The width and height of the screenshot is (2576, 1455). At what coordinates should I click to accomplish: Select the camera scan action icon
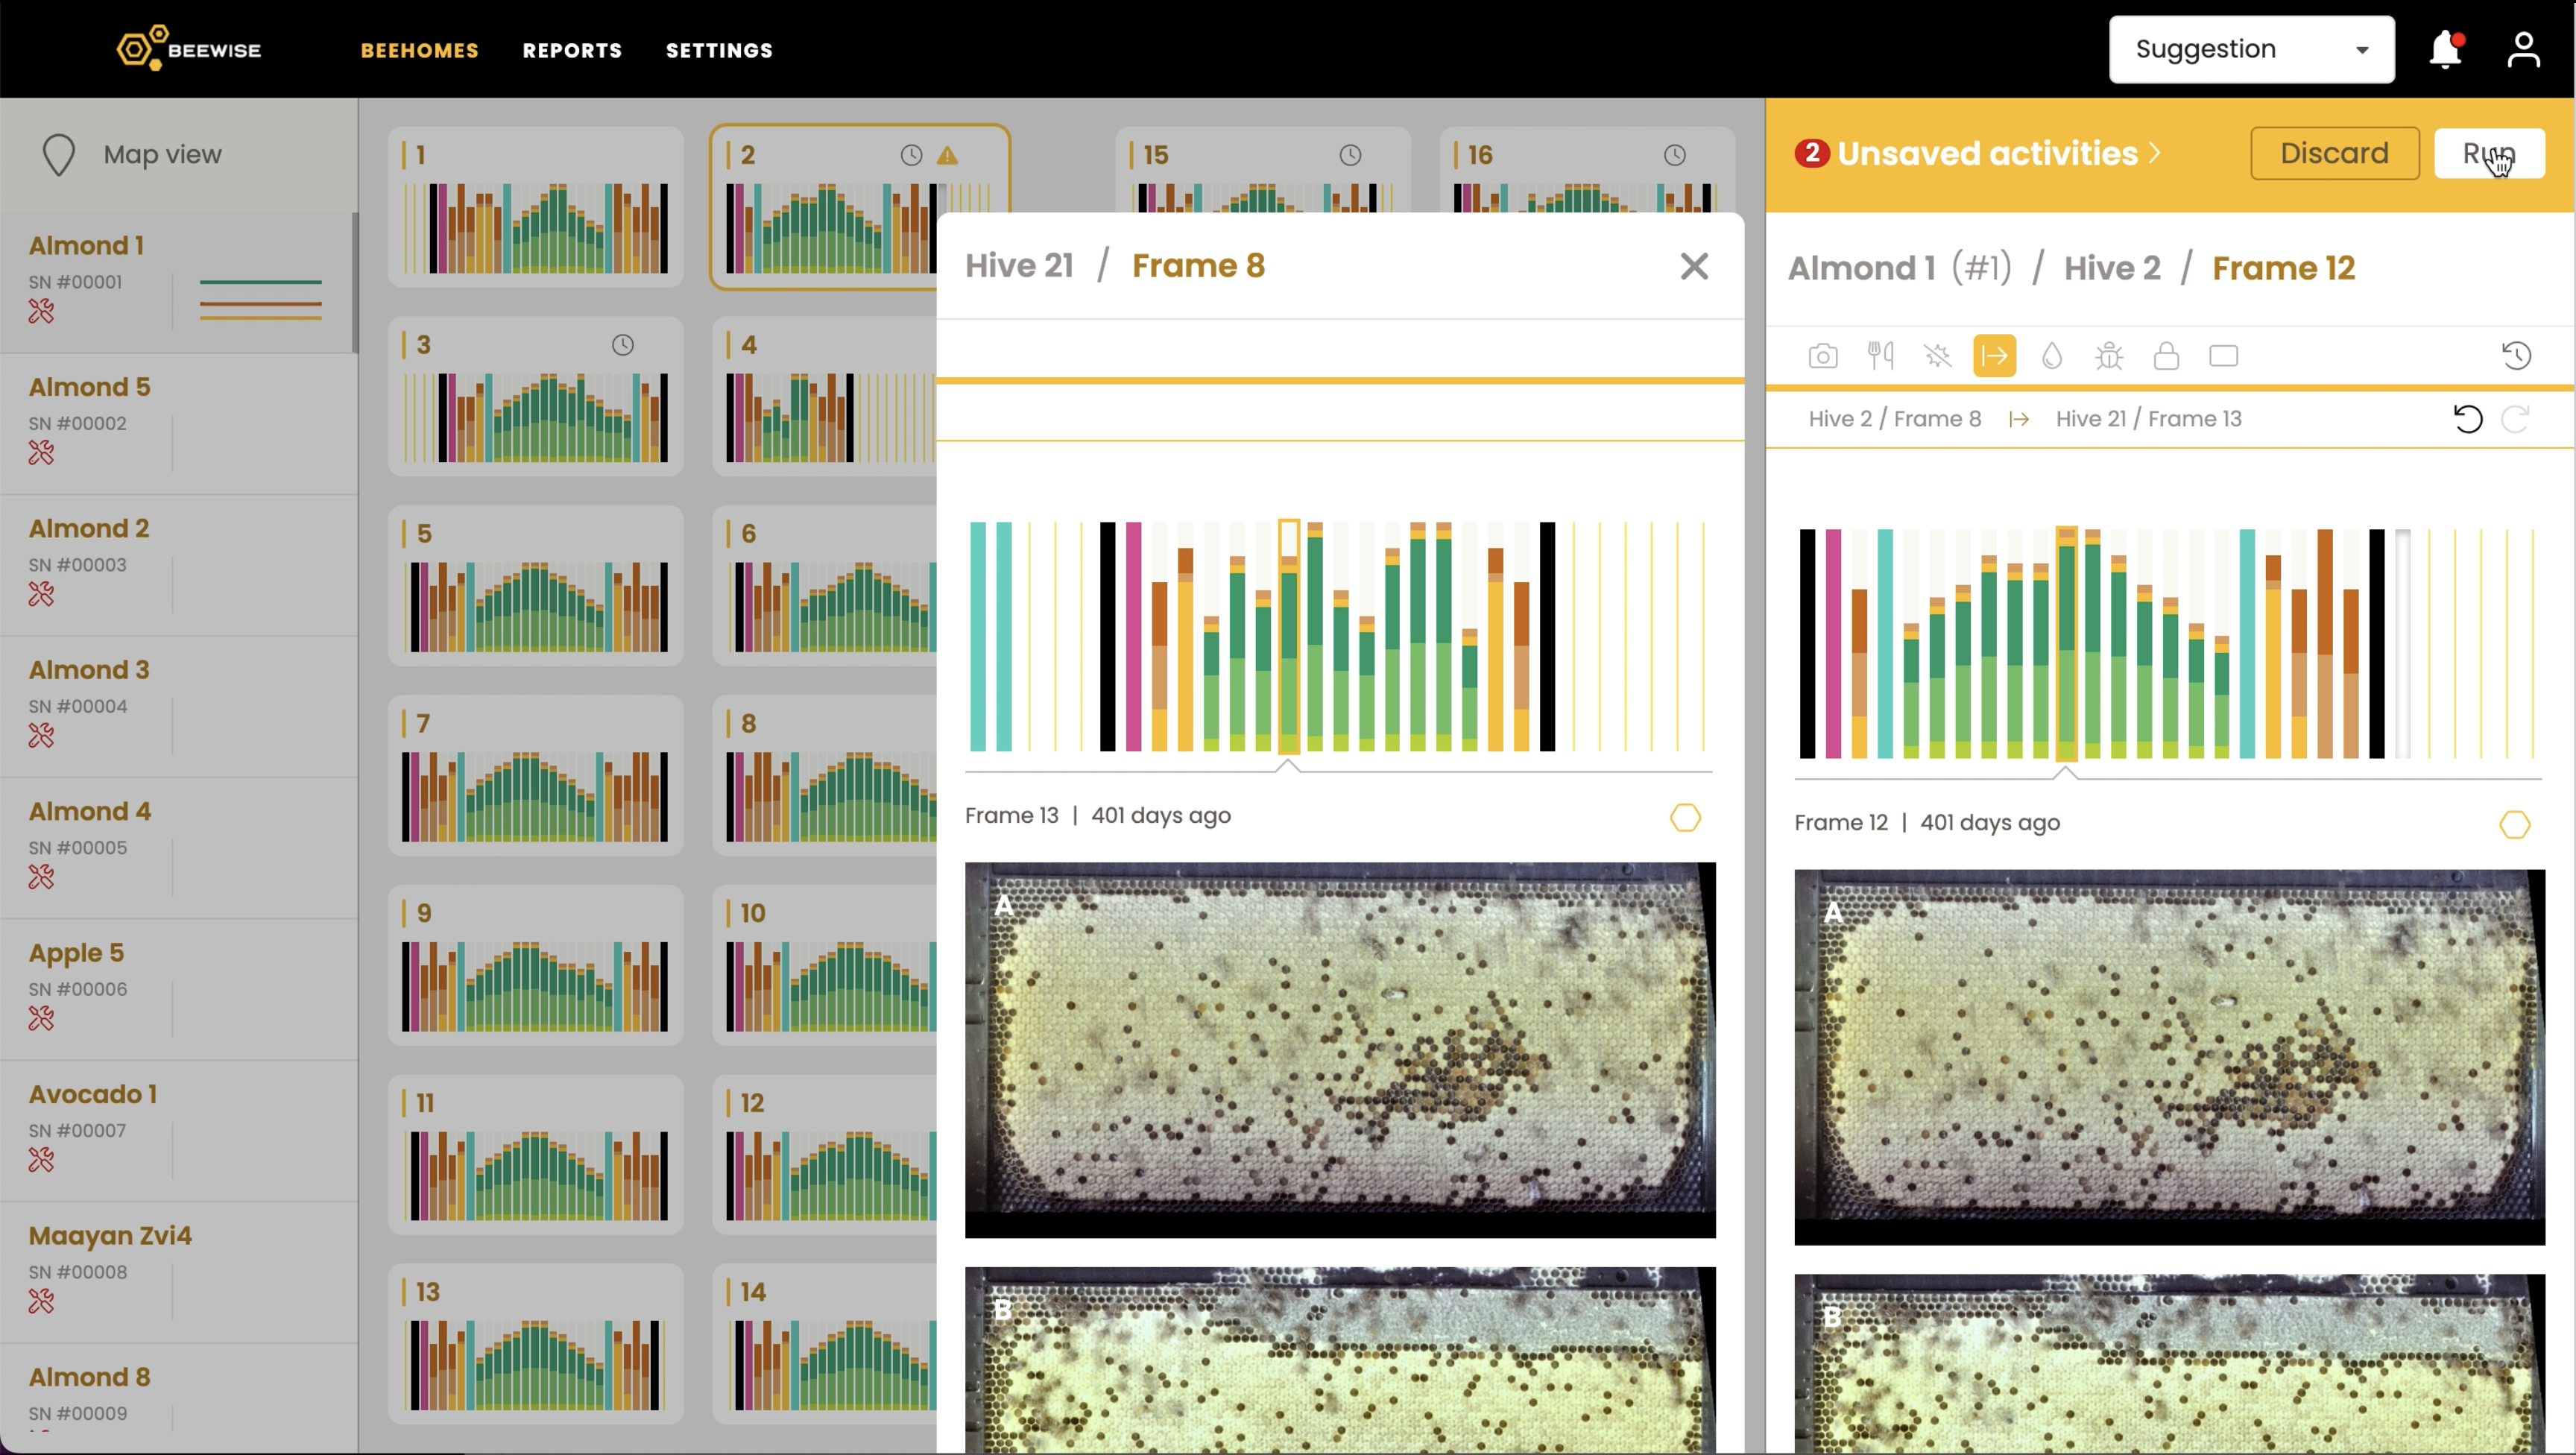[x=1823, y=356]
